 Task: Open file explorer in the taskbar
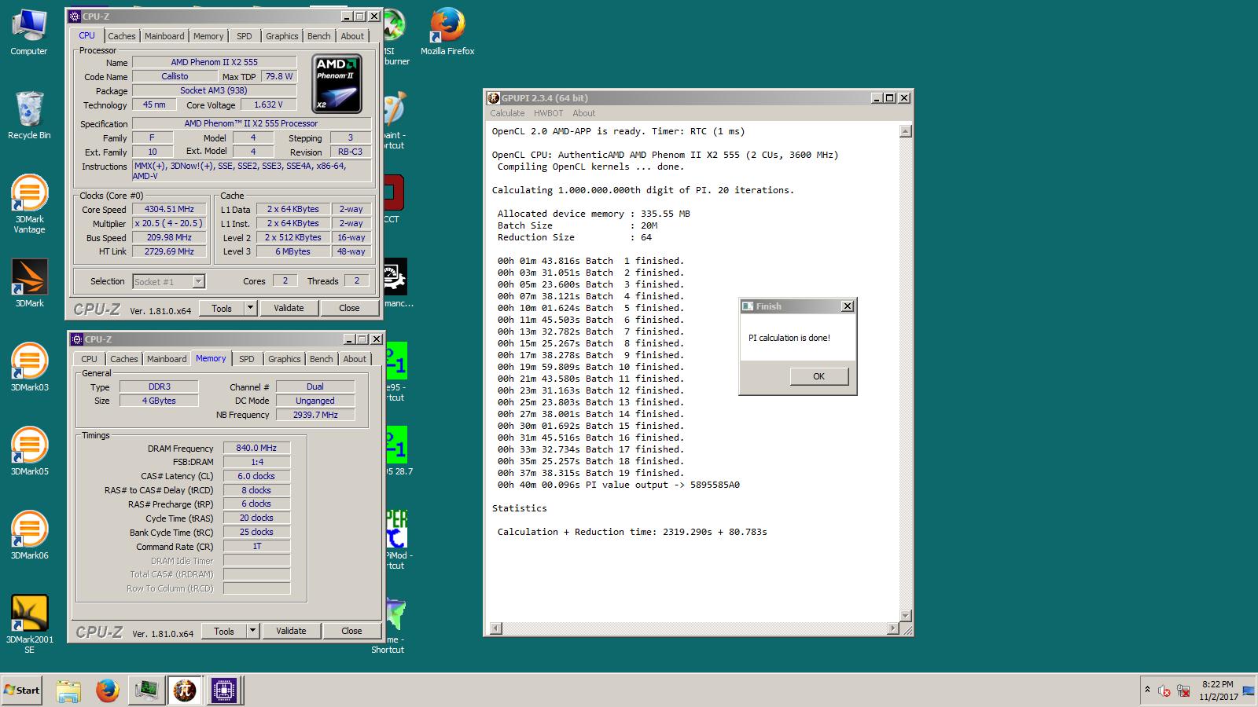[x=68, y=691]
